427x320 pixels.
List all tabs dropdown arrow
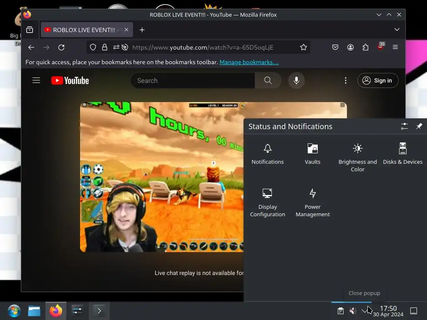(x=397, y=30)
